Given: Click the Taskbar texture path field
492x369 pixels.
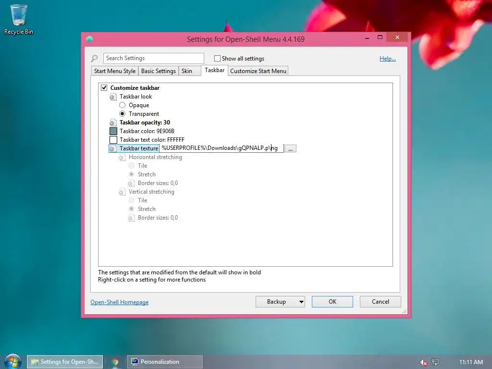Looking at the screenshot, I should (221, 148).
